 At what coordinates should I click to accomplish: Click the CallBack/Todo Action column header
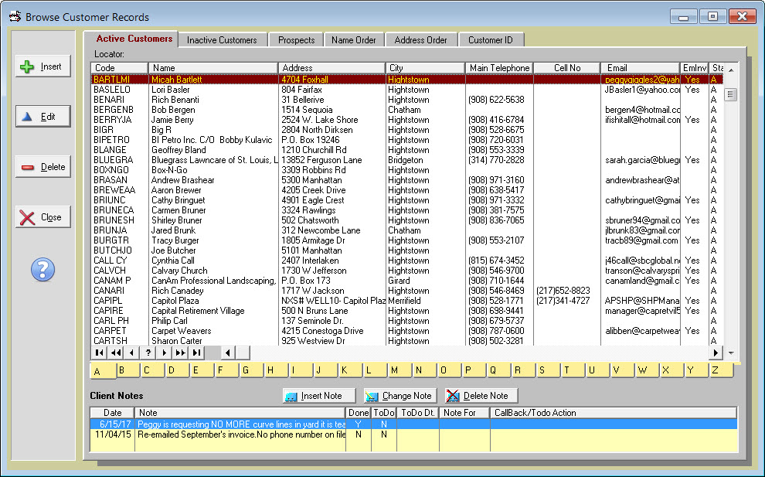click(x=614, y=413)
